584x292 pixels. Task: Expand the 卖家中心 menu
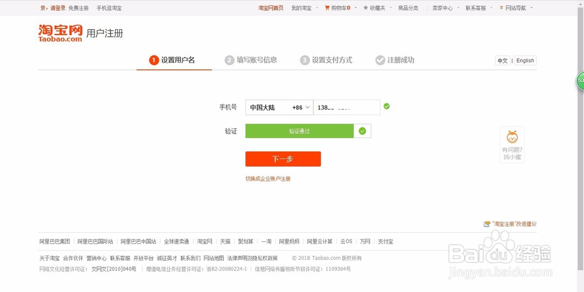458,8
